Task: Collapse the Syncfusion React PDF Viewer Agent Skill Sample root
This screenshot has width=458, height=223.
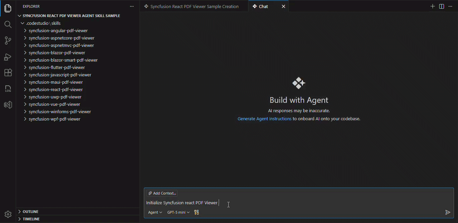Action: (x=78, y=16)
